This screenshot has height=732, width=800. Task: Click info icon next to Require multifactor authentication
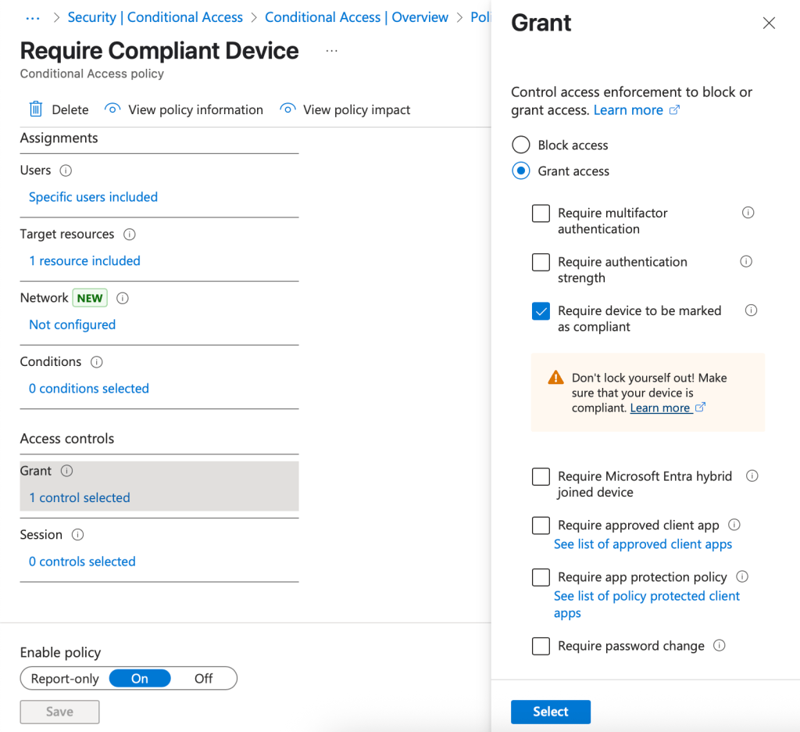coord(748,213)
